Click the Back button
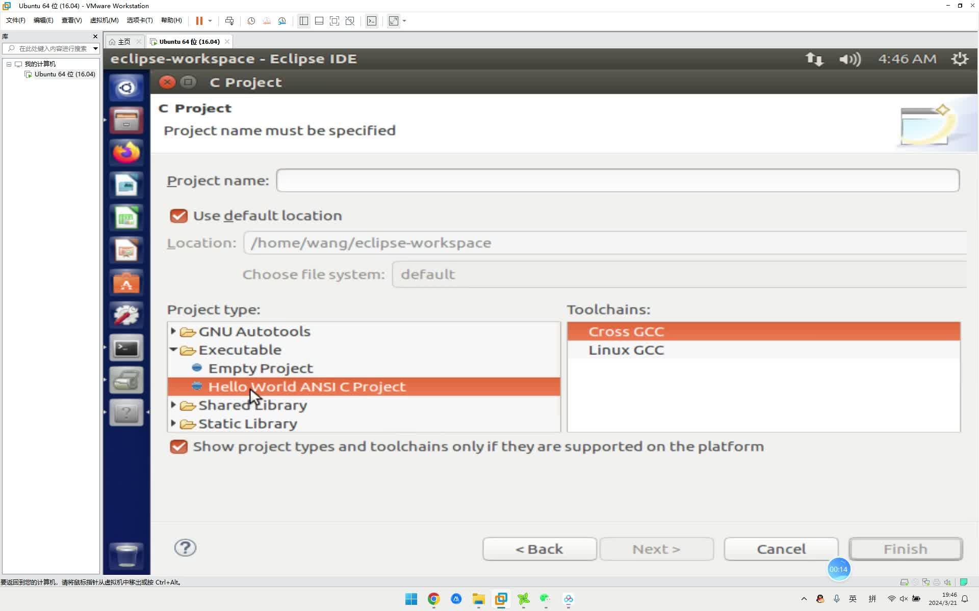 pyautogui.click(x=539, y=549)
